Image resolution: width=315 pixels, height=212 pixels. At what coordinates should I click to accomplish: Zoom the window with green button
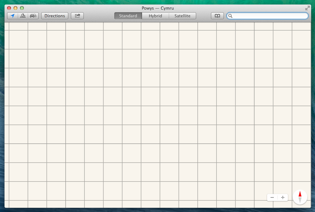coord(22,8)
